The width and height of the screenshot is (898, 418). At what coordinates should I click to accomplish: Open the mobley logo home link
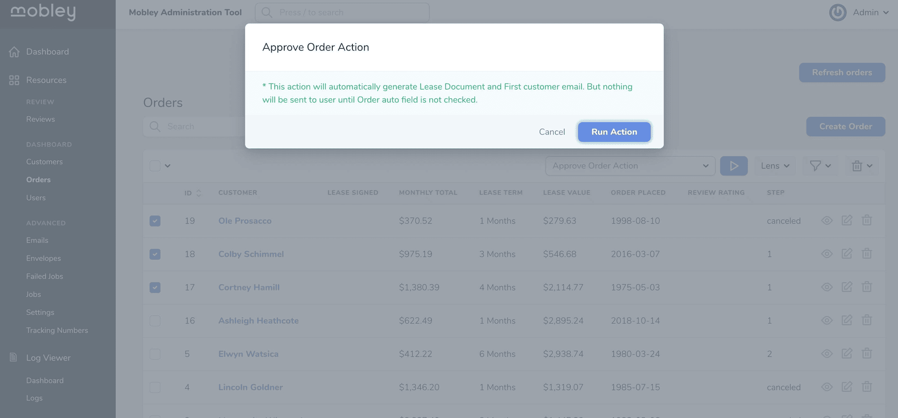coord(43,12)
